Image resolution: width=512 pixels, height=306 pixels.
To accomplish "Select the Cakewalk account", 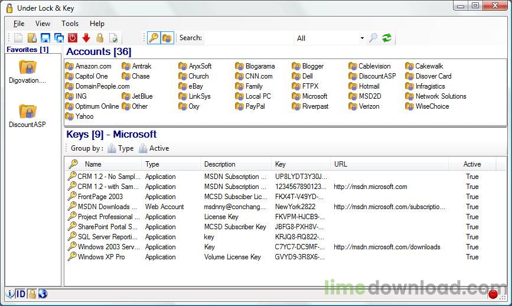I will tap(424, 66).
